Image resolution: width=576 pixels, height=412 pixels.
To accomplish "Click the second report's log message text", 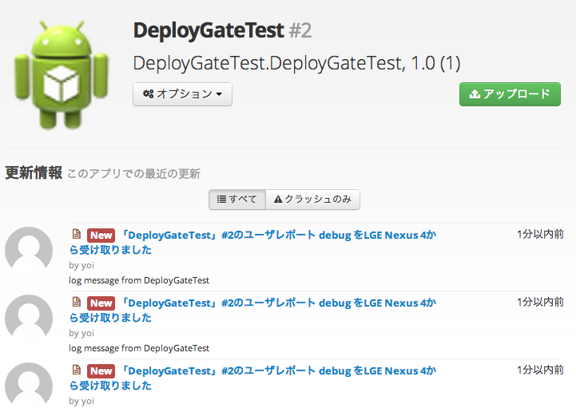I will click(139, 348).
